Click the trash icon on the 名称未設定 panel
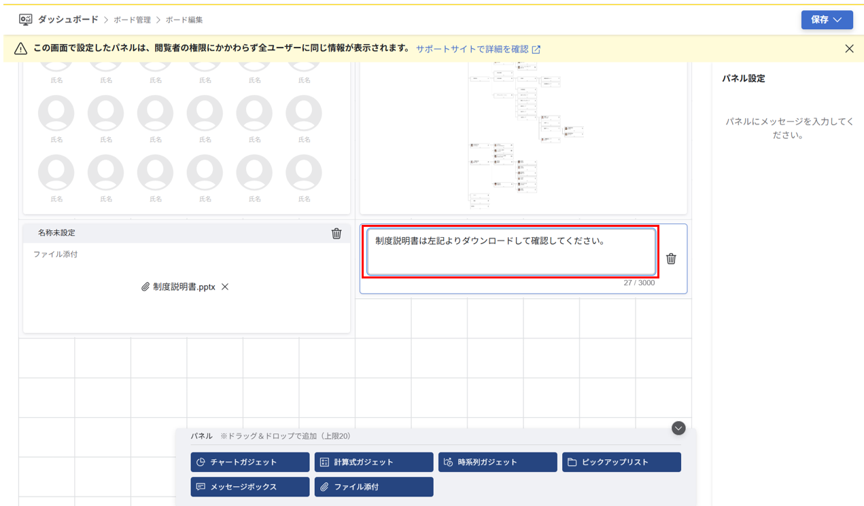The image size is (864, 506). point(336,233)
